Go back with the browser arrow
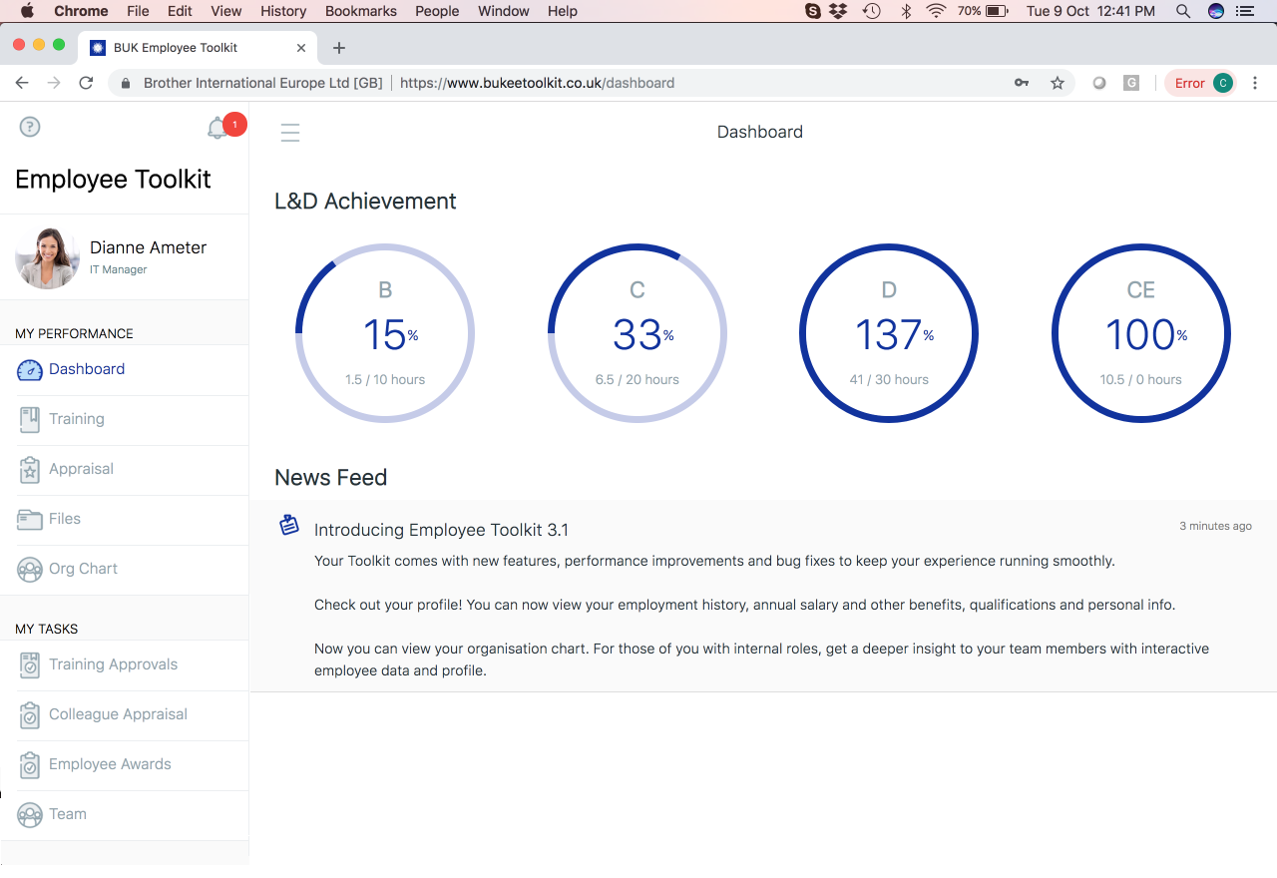 coord(22,83)
